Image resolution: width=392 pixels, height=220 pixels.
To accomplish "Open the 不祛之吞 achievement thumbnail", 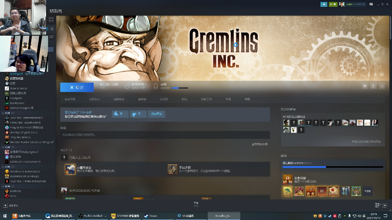I will pyautogui.click(x=172, y=169).
